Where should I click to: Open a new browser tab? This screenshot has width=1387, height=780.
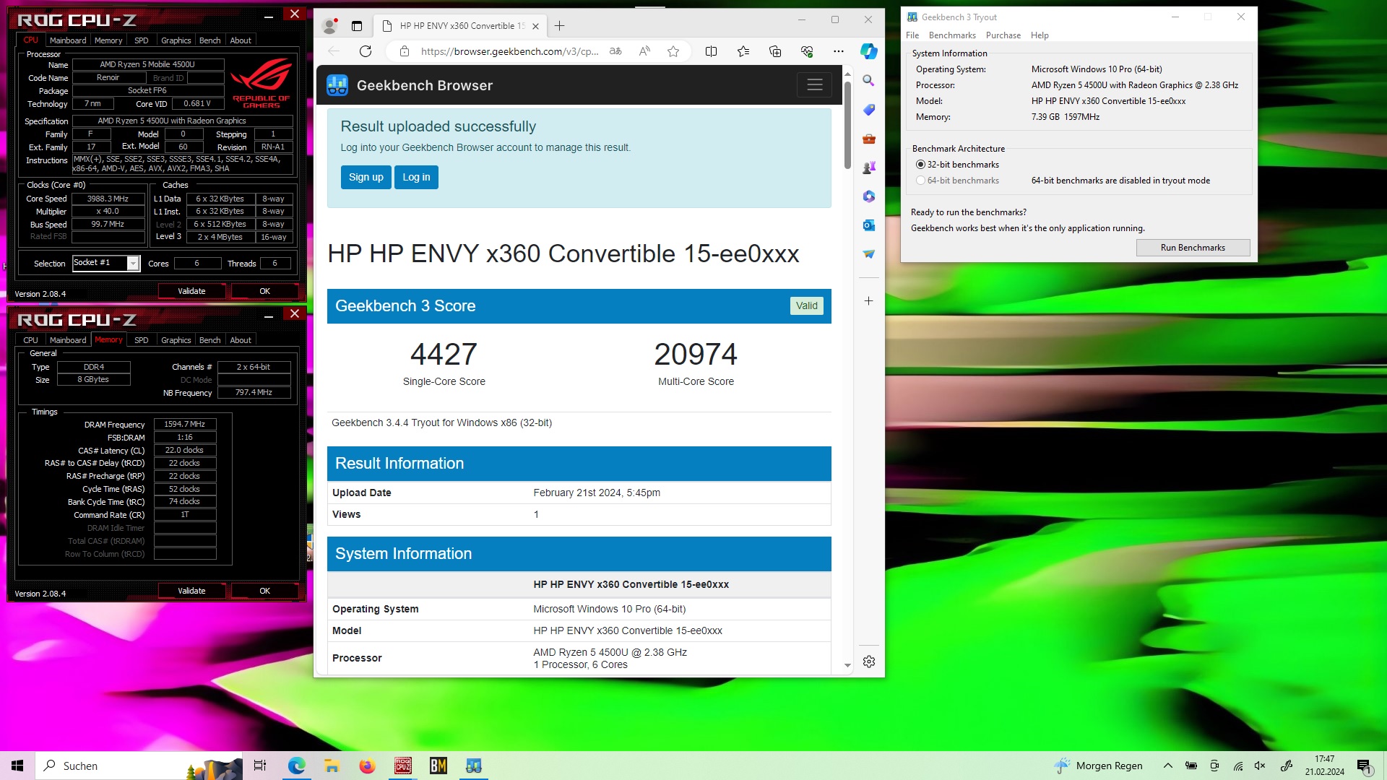tap(560, 26)
